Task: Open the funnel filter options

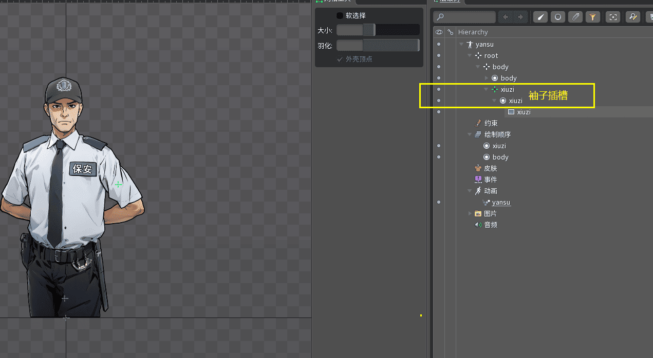Action: [x=593, y=17]
